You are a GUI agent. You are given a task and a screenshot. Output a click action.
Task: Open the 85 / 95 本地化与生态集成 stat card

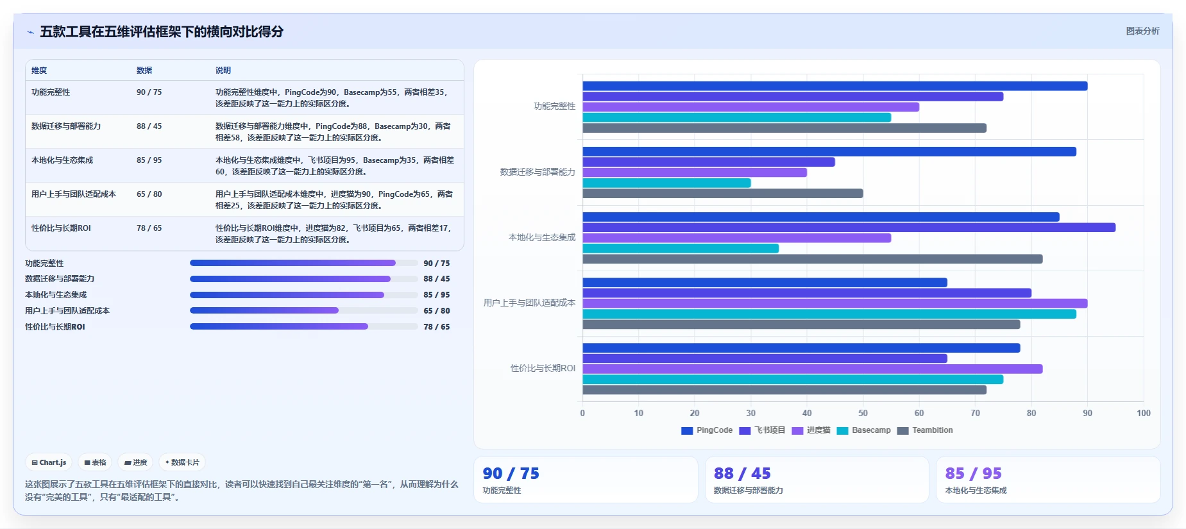(1048, 480)
